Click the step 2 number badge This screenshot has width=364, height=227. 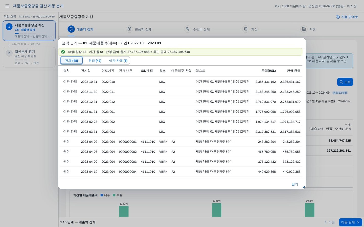9,53
